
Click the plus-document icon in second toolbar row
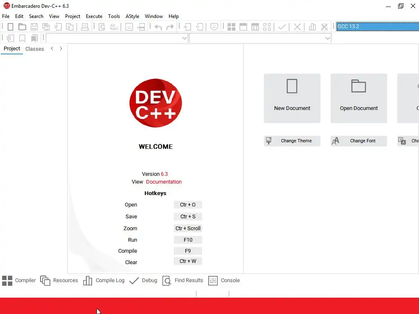point(10,38)
